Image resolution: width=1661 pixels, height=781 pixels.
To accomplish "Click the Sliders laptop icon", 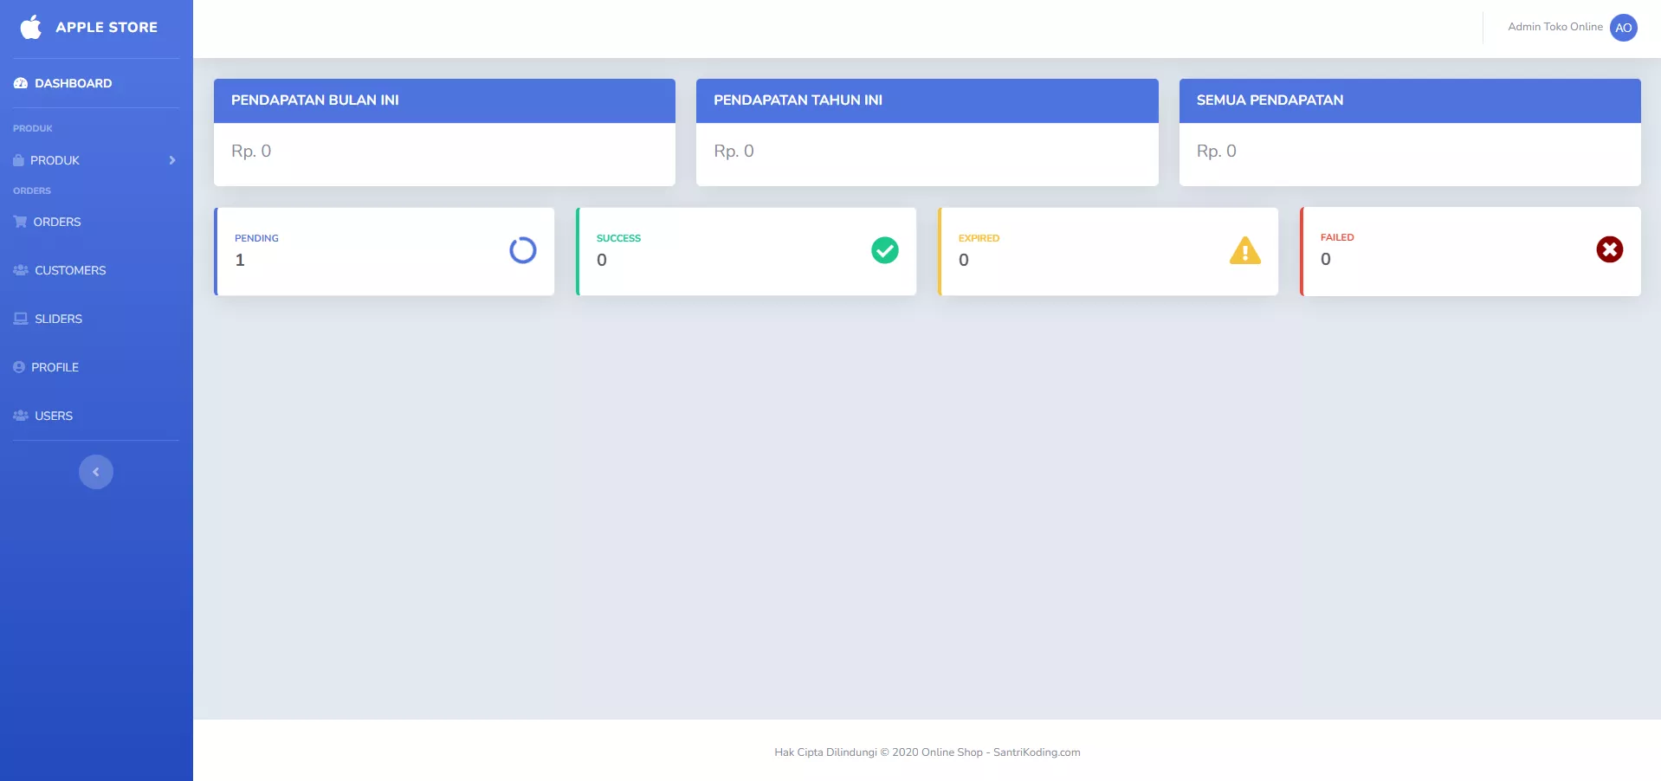I will (21, 319).
